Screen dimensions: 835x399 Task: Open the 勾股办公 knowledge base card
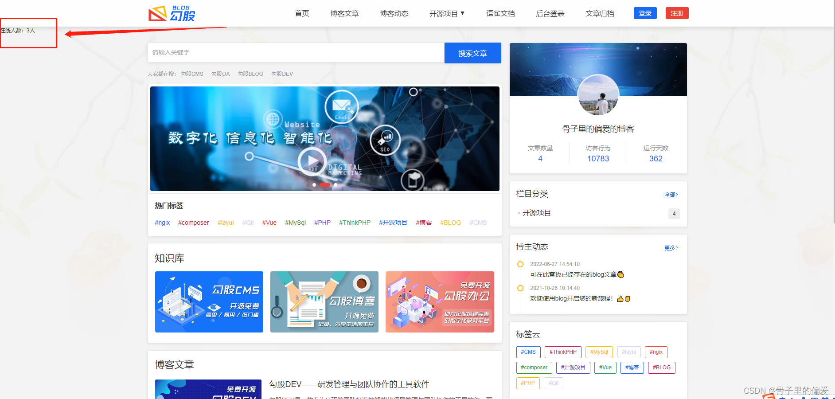[x=440, y=302]
